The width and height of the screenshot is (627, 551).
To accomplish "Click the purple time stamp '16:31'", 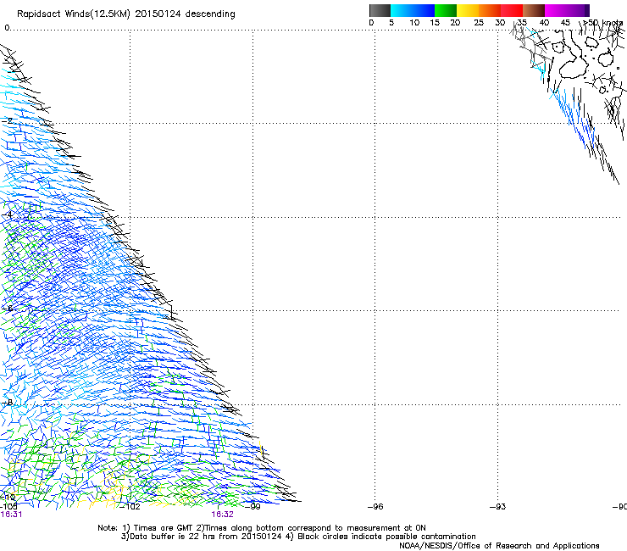I will 11,515.
